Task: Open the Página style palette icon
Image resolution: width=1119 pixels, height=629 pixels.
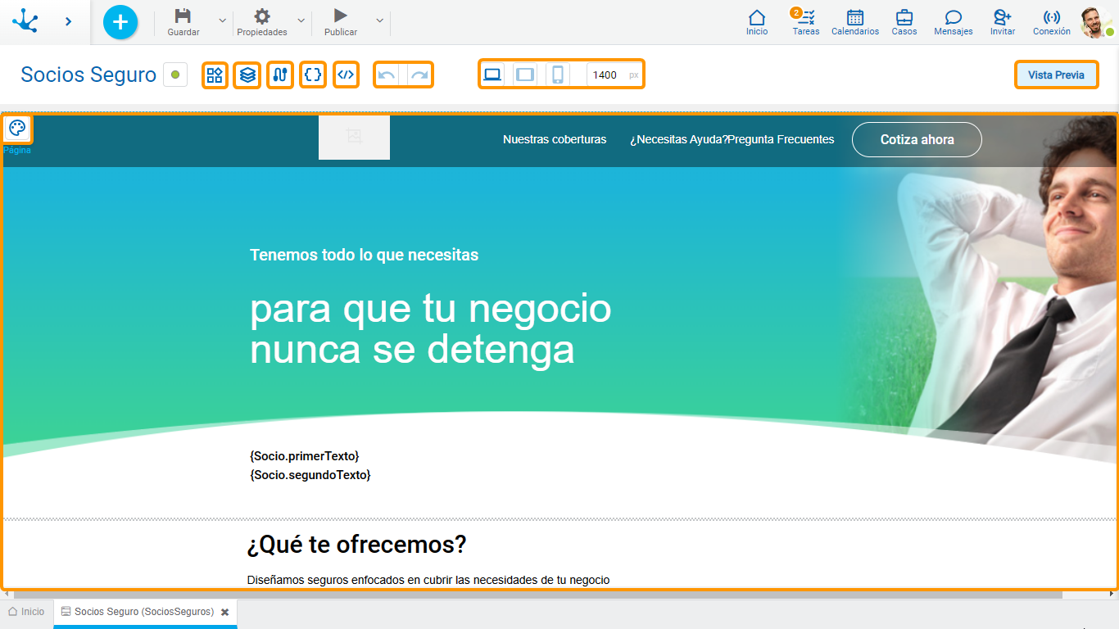Action: click(17, 128)
